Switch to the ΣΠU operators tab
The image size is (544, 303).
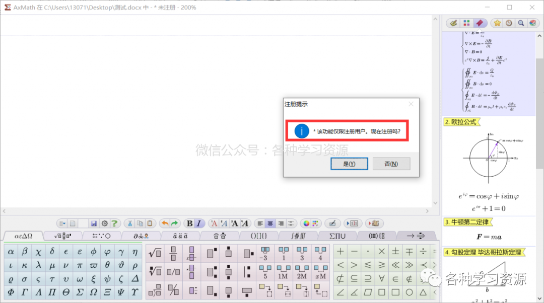coord(337,236)
